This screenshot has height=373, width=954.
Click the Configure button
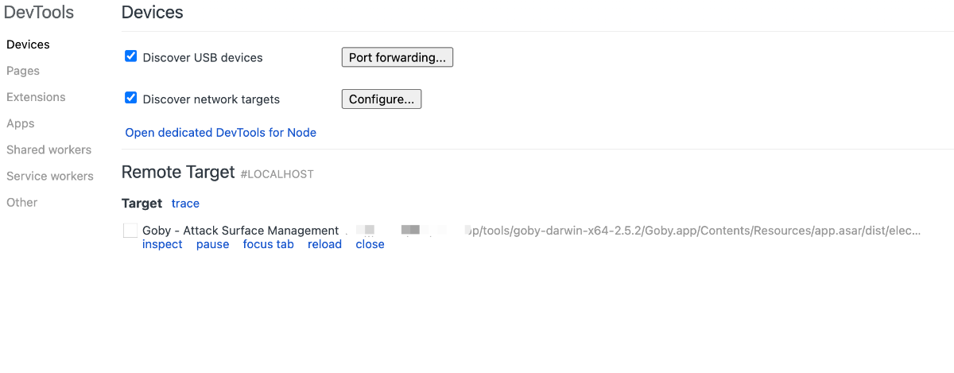click(381, 99)
